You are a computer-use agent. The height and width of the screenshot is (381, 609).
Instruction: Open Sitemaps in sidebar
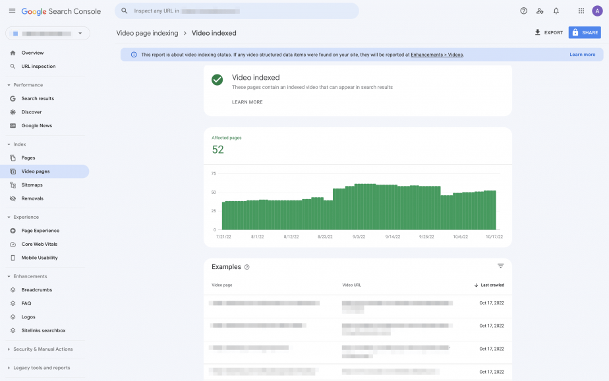pyautogui.click(x=32, y=185)
